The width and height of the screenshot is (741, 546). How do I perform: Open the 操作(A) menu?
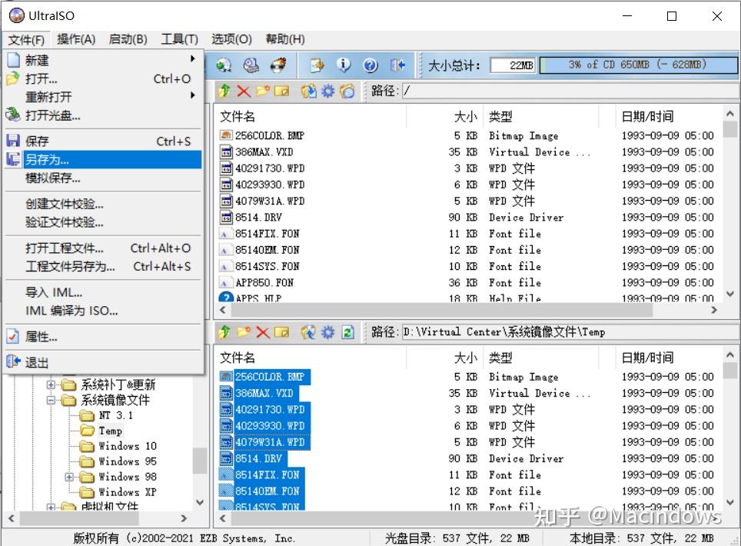click(76, 39)
